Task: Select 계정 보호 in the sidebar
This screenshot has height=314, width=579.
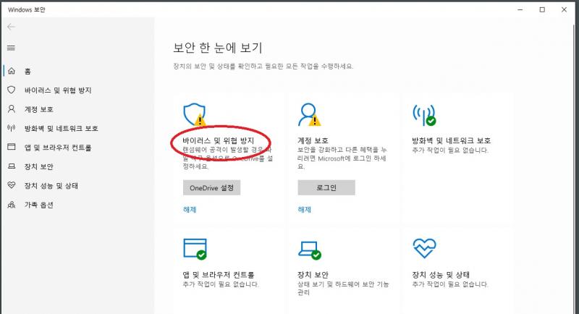Action: tap(38, 109)
